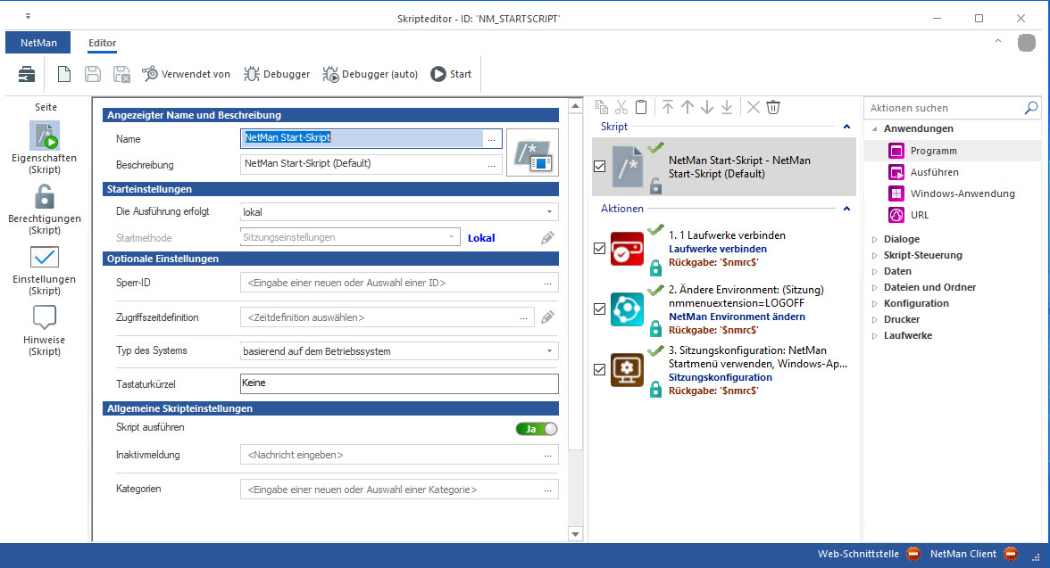This screenshot has width=1050, height=568.
Task: Click the move-to-top arrow icon
Action: 667,107
